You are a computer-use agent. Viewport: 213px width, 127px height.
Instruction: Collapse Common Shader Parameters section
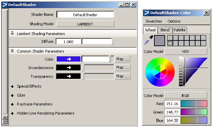pyautogui.click(x=12, y=51)
